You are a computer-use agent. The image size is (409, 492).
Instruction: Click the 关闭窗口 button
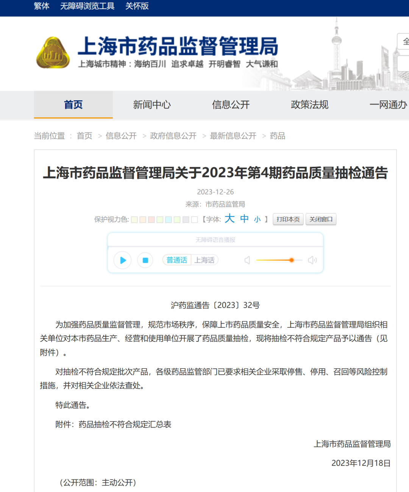321,219
